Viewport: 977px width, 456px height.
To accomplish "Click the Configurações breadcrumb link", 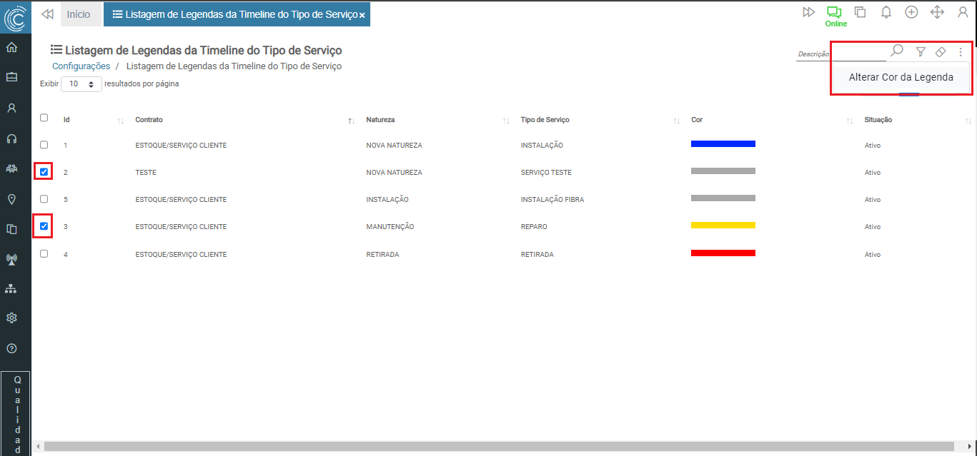I will pyautogui.click(x=81, y=66).
